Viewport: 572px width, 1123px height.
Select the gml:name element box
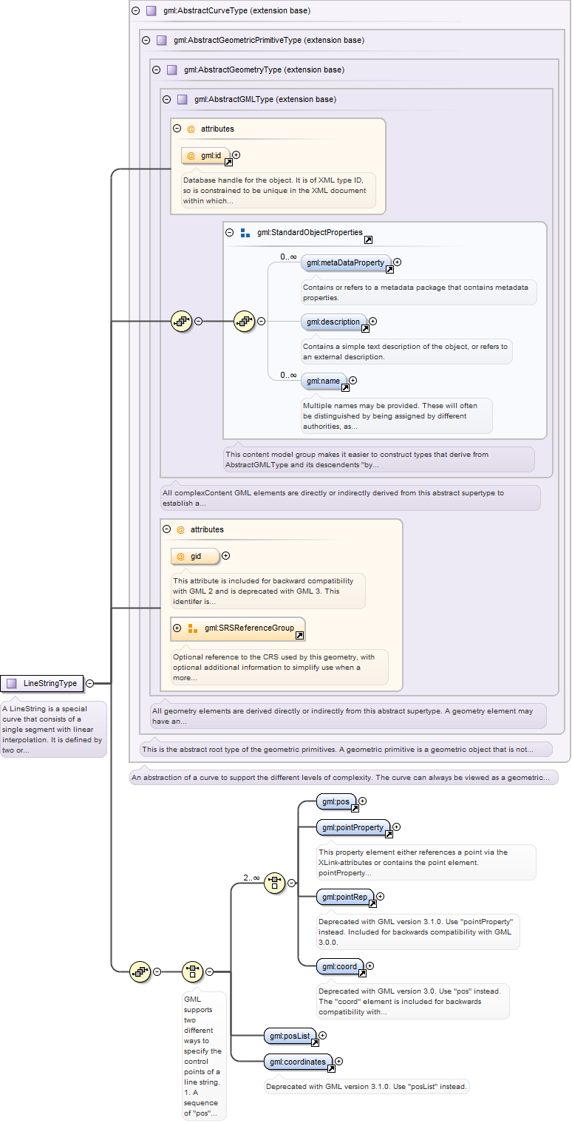[x=324, y=381]
